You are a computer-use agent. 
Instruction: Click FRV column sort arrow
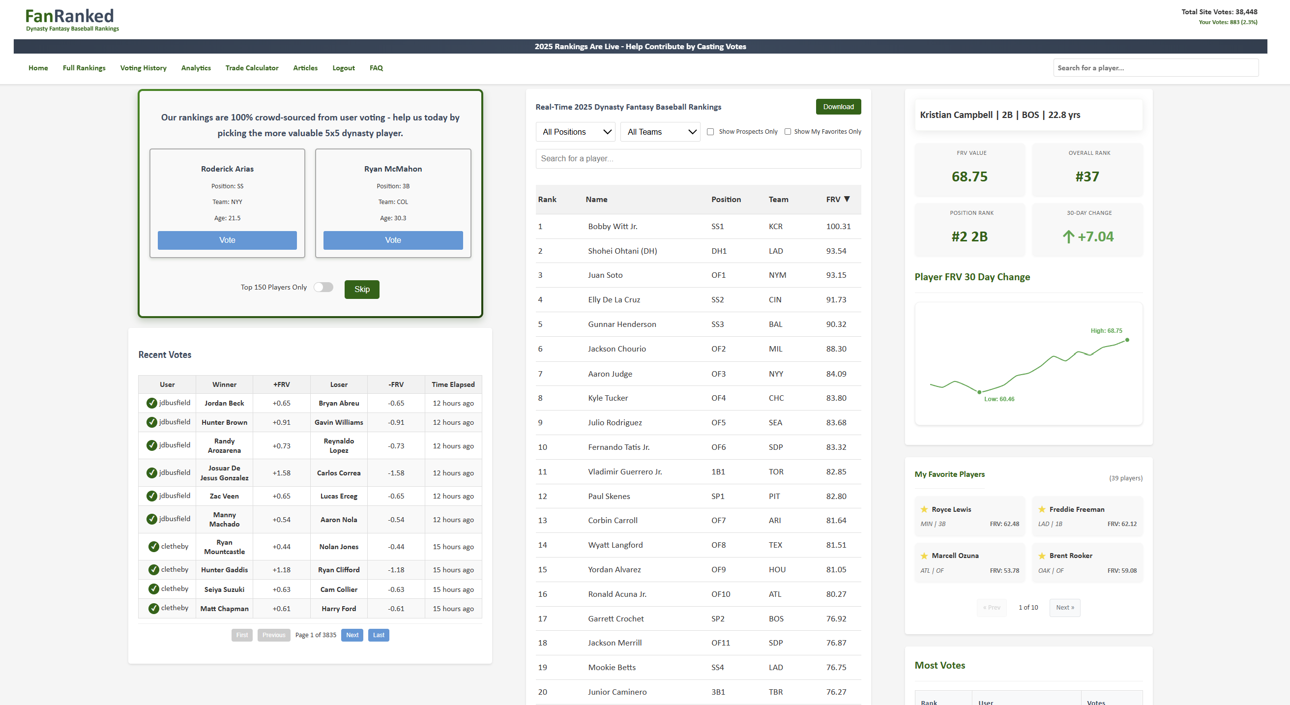pyautogui.click(x=847, y=199)
